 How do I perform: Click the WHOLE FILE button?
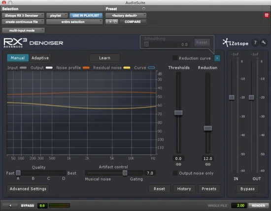(x=217, y=206)
